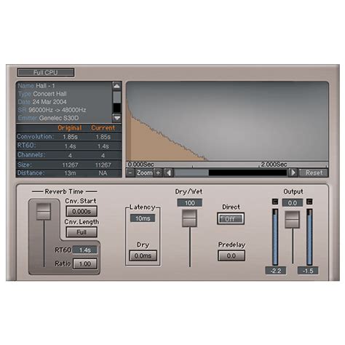Click the Output fader handle
345x345 pixels.
tap(293, 220)
